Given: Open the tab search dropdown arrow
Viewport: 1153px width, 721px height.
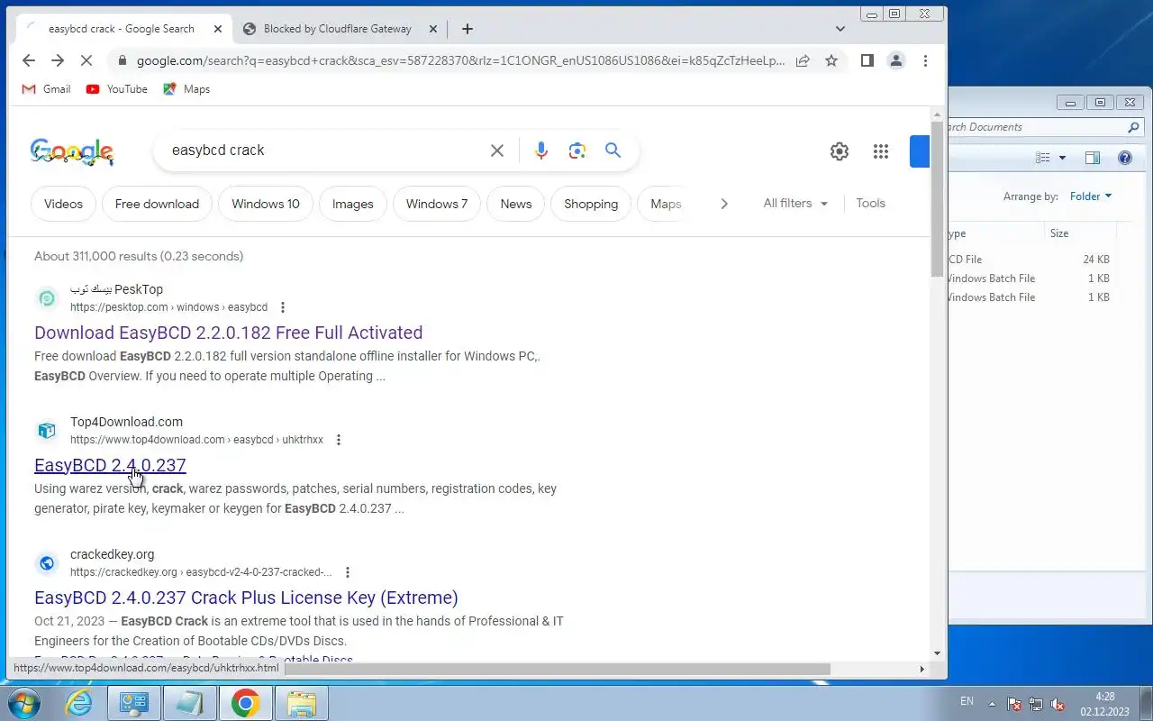Looking at the screenshot, I should (840, 29).
